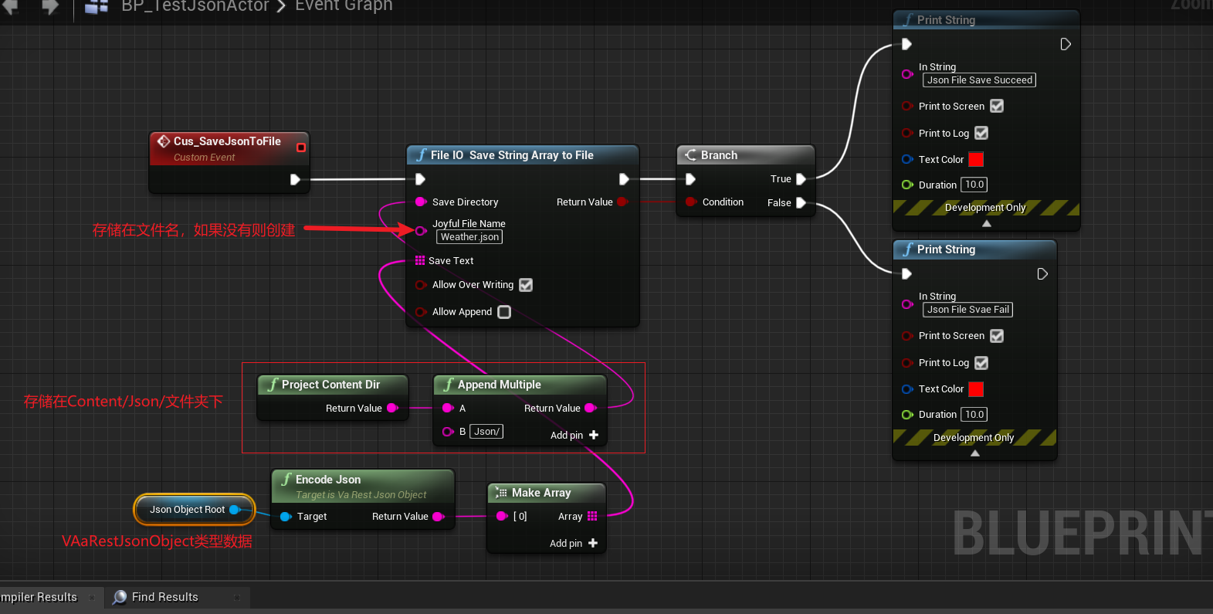Viewport: 1213px width, 614px height.
Task: Click the Save Text array input pin
Action: (x=420, y=261)
